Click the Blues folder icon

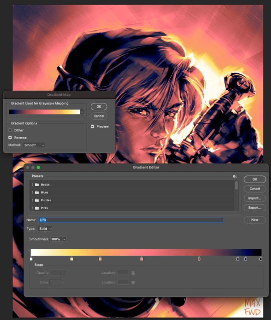pos(37,193)
